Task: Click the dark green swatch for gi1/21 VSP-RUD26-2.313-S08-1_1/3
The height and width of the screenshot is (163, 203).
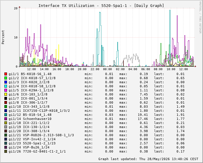Action: pos(6,135)
